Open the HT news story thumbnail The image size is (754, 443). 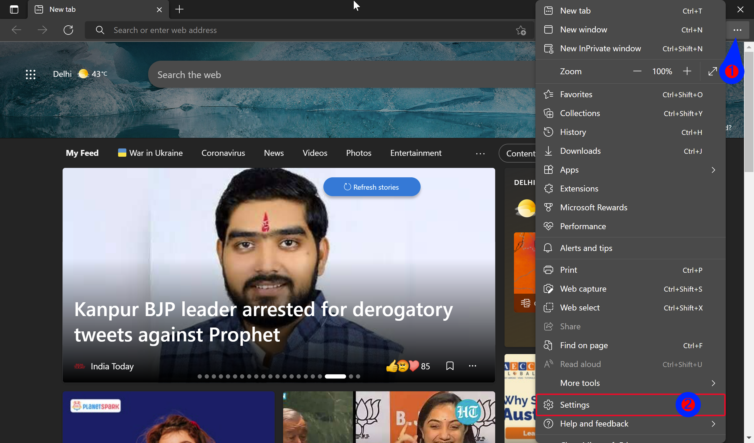(x=389, y=417)
